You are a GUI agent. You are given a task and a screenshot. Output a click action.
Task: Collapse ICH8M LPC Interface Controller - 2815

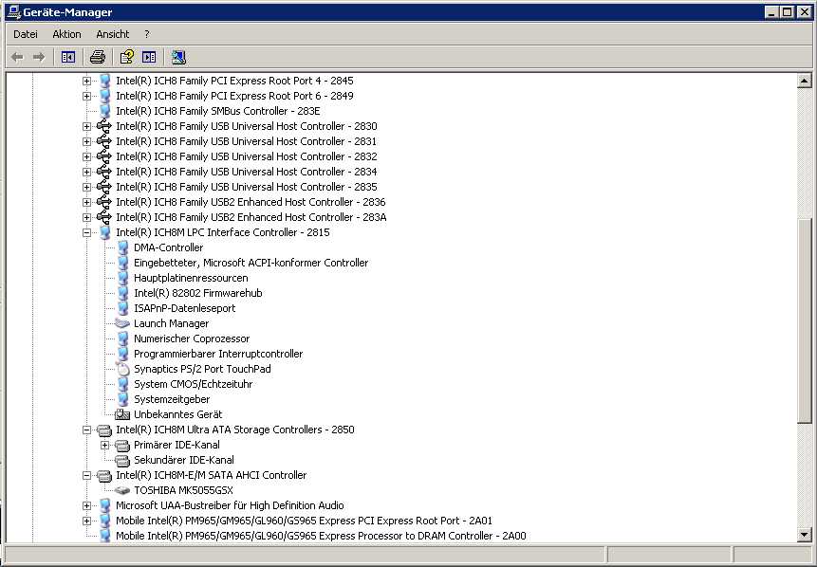(x=87, y=232)
